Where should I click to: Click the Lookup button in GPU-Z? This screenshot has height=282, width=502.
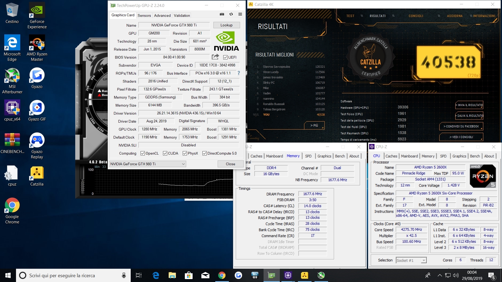coord(226,25)
